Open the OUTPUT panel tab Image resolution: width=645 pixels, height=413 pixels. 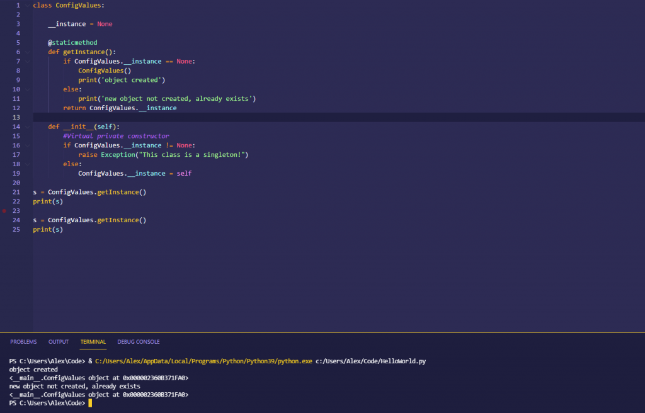tap(59, 342)
